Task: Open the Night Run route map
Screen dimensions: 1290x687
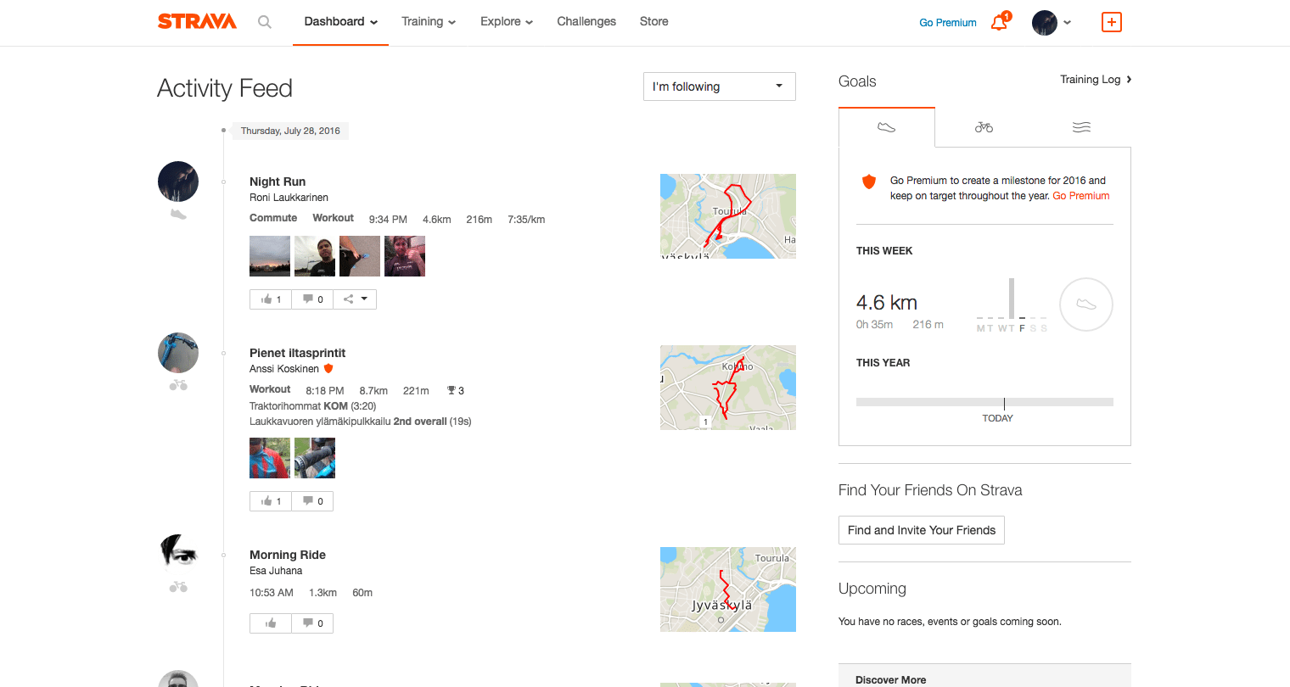Action: coord(728,216)
